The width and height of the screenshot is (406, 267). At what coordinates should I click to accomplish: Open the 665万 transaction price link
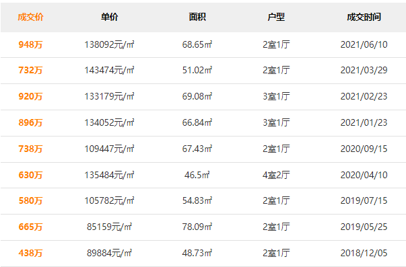(30, 227)
